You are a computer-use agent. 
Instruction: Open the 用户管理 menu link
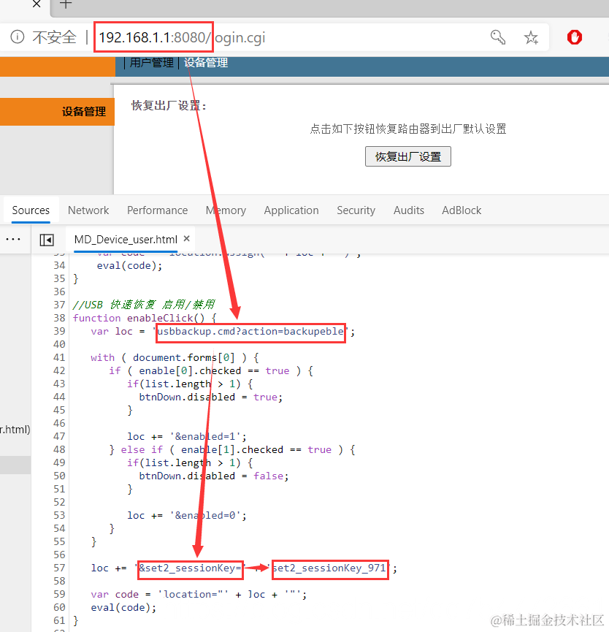coord(151,63)
